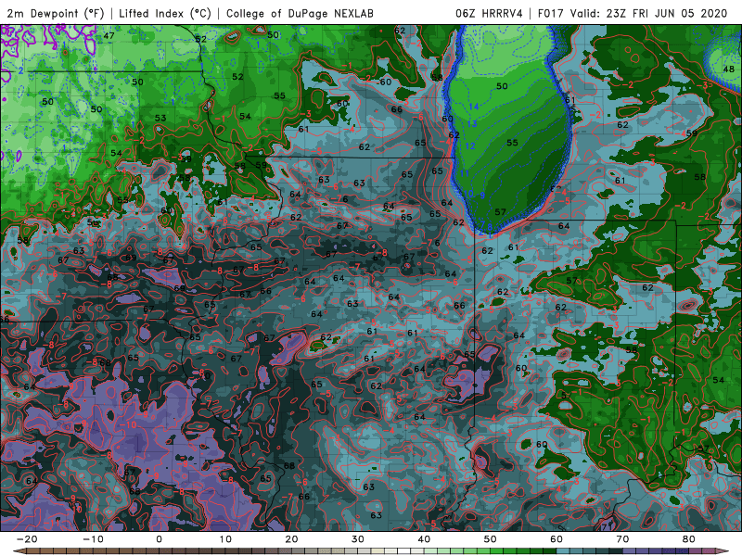Click the 0 tick label on color scale
This screenshot has width=742, height=556.
tap(159, 539)
